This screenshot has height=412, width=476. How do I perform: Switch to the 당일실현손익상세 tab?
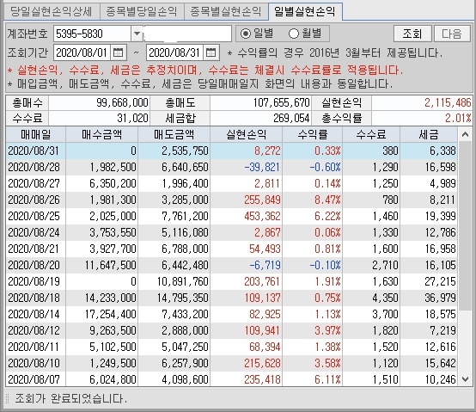51,11
